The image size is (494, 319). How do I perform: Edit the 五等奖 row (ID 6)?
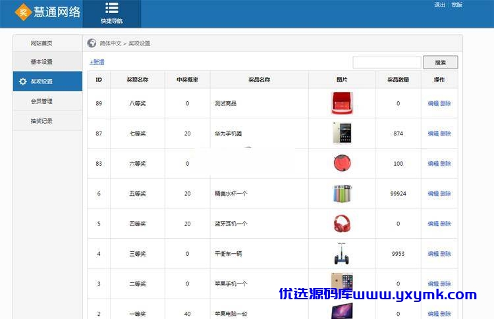tap(433, 193)
